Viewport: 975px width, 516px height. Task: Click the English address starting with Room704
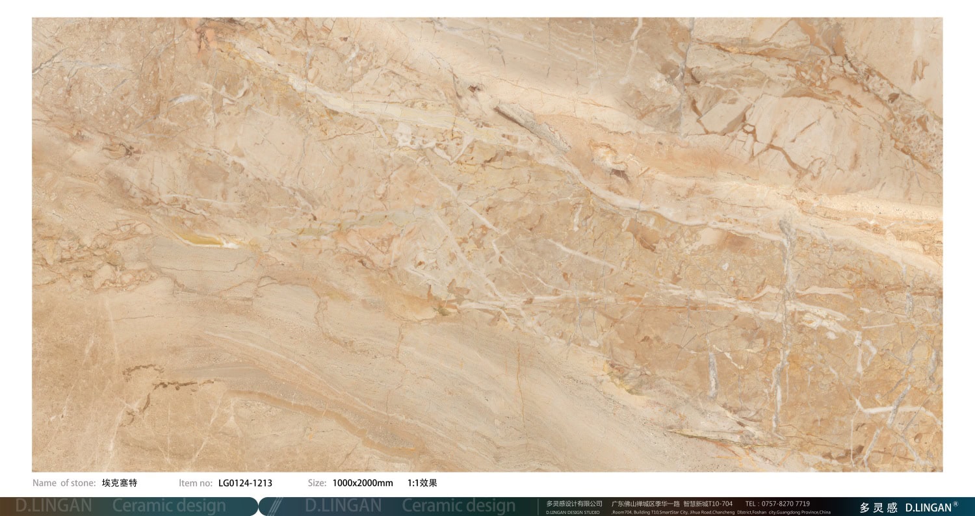[720, 512]
